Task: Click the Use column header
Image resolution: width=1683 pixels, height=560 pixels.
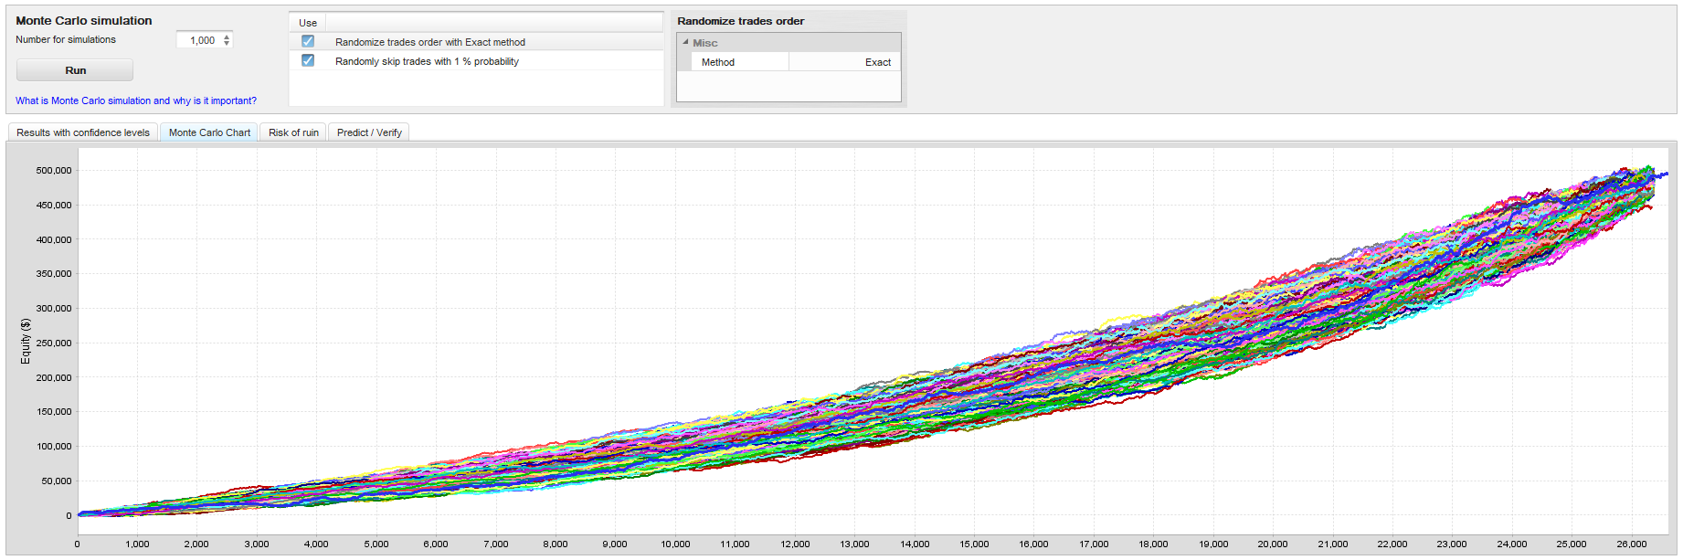Action: (x=308, y=23)
